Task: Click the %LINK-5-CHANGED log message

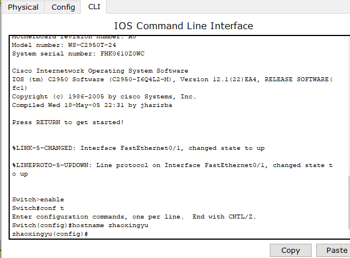Action: tap(139, 148)
